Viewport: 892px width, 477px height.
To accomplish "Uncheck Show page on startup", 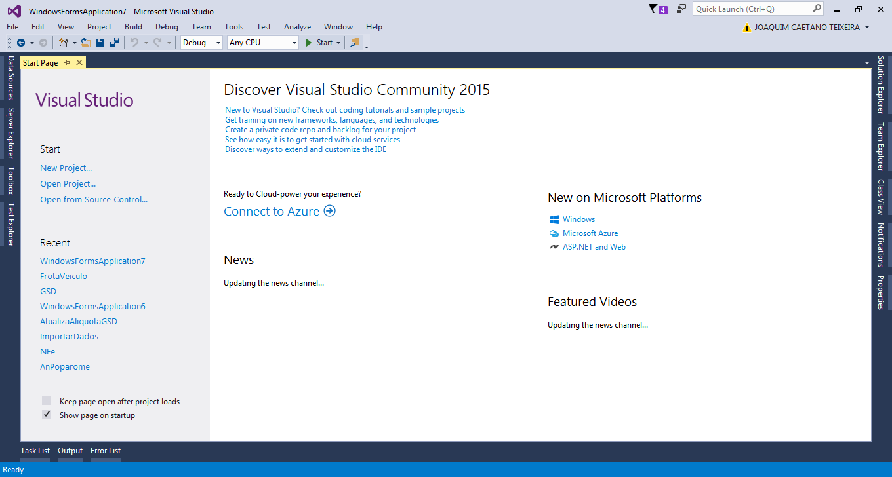I will tap(47, 415).
